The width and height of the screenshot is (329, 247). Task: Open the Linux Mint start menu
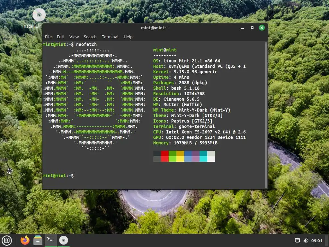click(7, 241)
